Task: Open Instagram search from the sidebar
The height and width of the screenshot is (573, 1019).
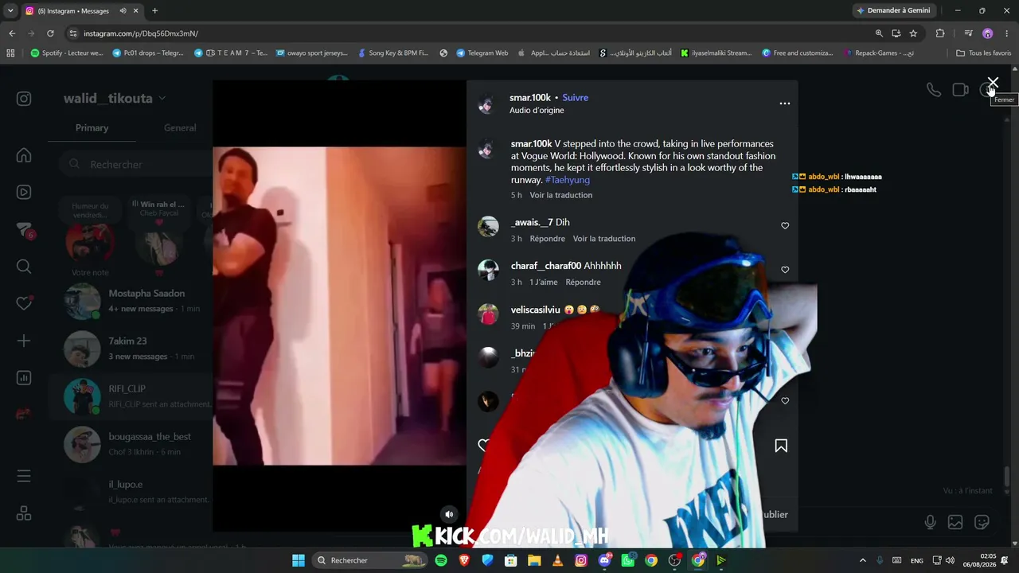Action: [x=24, y=267]
